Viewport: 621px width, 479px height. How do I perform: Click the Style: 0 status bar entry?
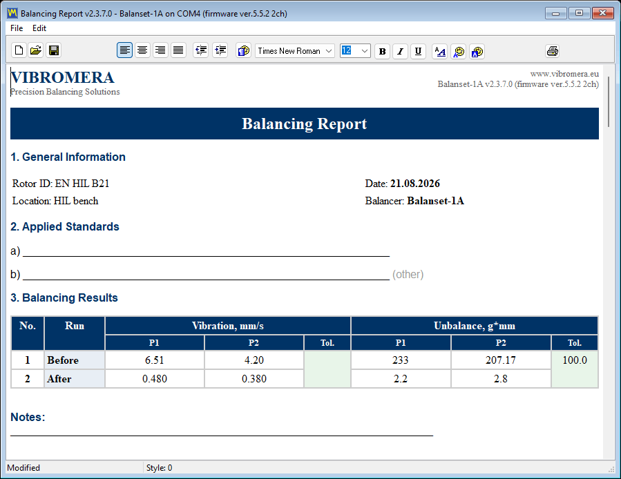click(159, 468)
